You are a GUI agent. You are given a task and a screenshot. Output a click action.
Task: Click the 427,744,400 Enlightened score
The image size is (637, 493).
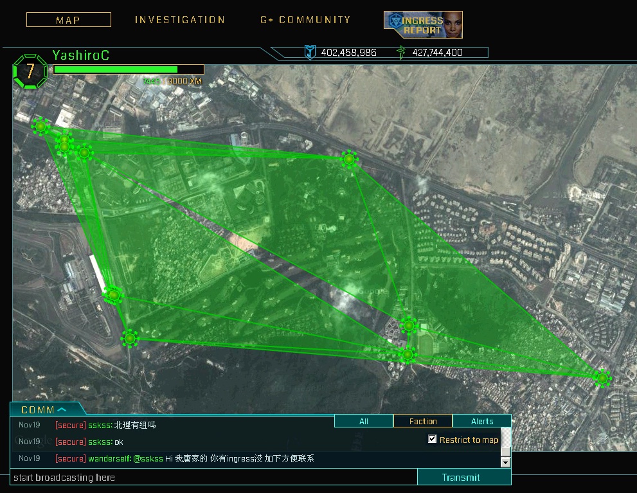438,53
